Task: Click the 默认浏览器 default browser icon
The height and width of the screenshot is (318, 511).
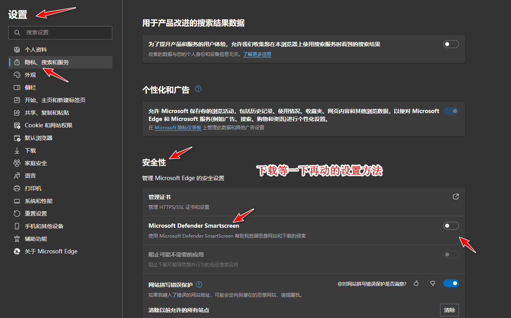Action: pos(17,138)
